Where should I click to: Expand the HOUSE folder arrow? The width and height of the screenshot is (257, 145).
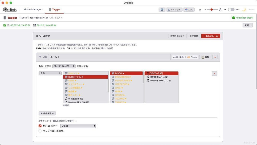(124, 95)
